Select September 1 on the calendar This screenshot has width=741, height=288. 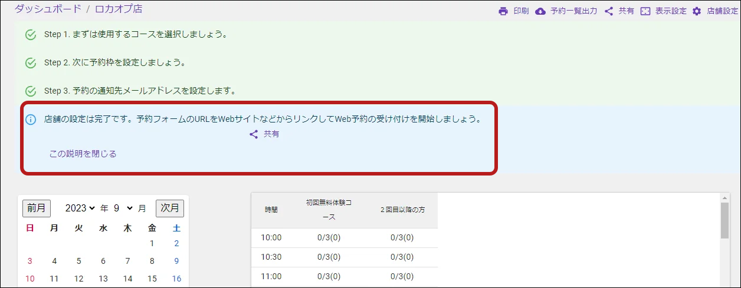click(x=152, y=243)
